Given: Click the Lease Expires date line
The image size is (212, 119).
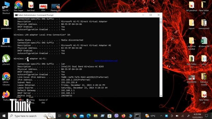Looking at the screenshot, I should 62,88.
